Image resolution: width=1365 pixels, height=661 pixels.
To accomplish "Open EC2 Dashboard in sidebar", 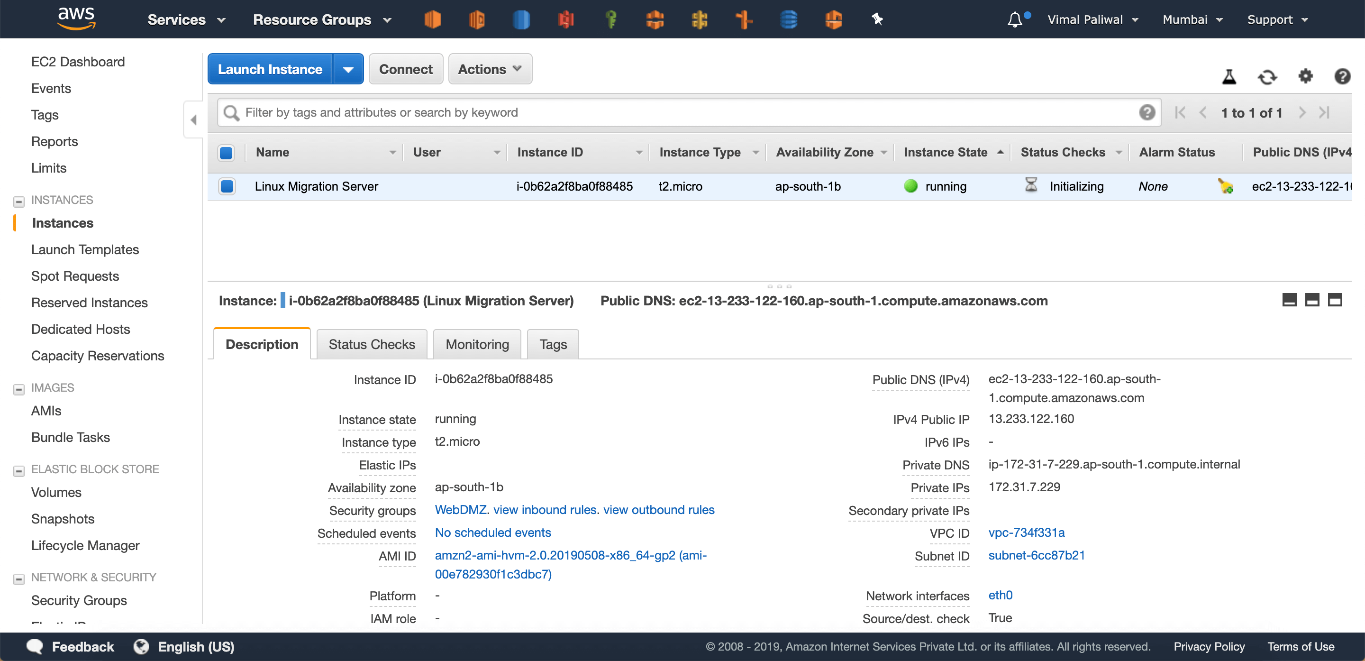I will [x=78, y=62].
